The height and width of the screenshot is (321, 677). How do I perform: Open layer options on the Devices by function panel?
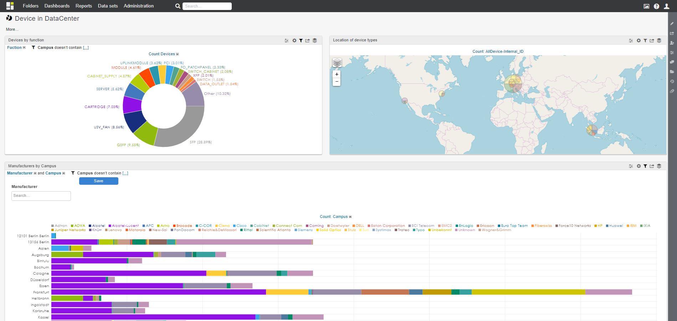(x=314, y=40)
